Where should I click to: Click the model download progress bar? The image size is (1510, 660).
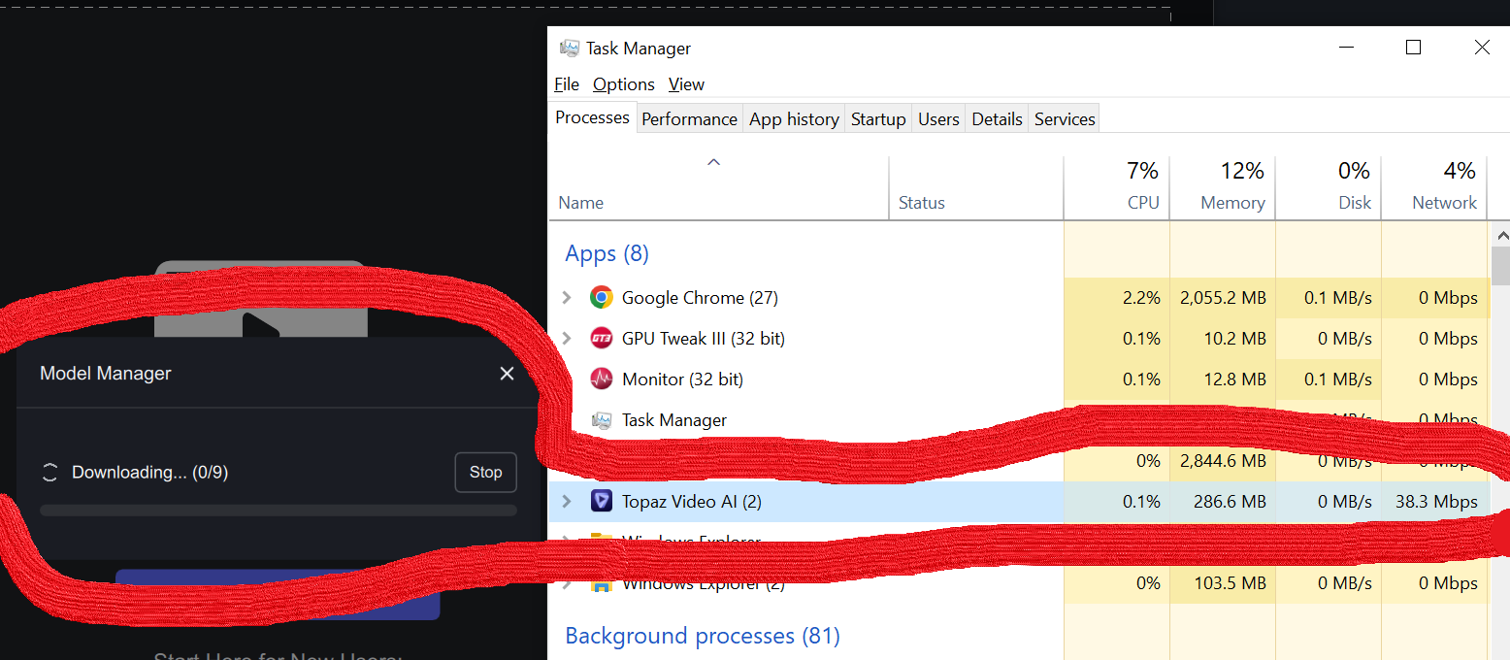pos(279,511)
